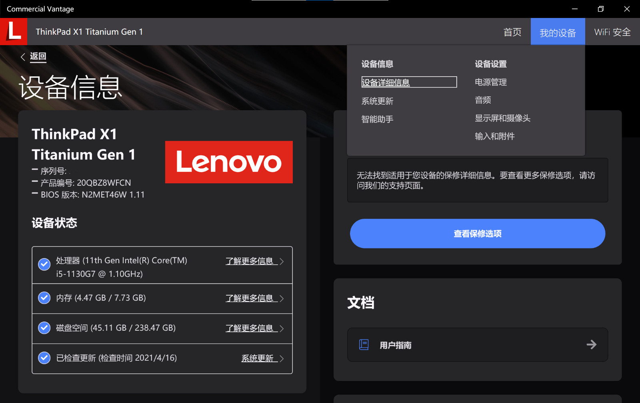Image resolution: width=640 pixels, height=403 pixels.
Task: Click the 文档 section heading
Action: [361, 302]
